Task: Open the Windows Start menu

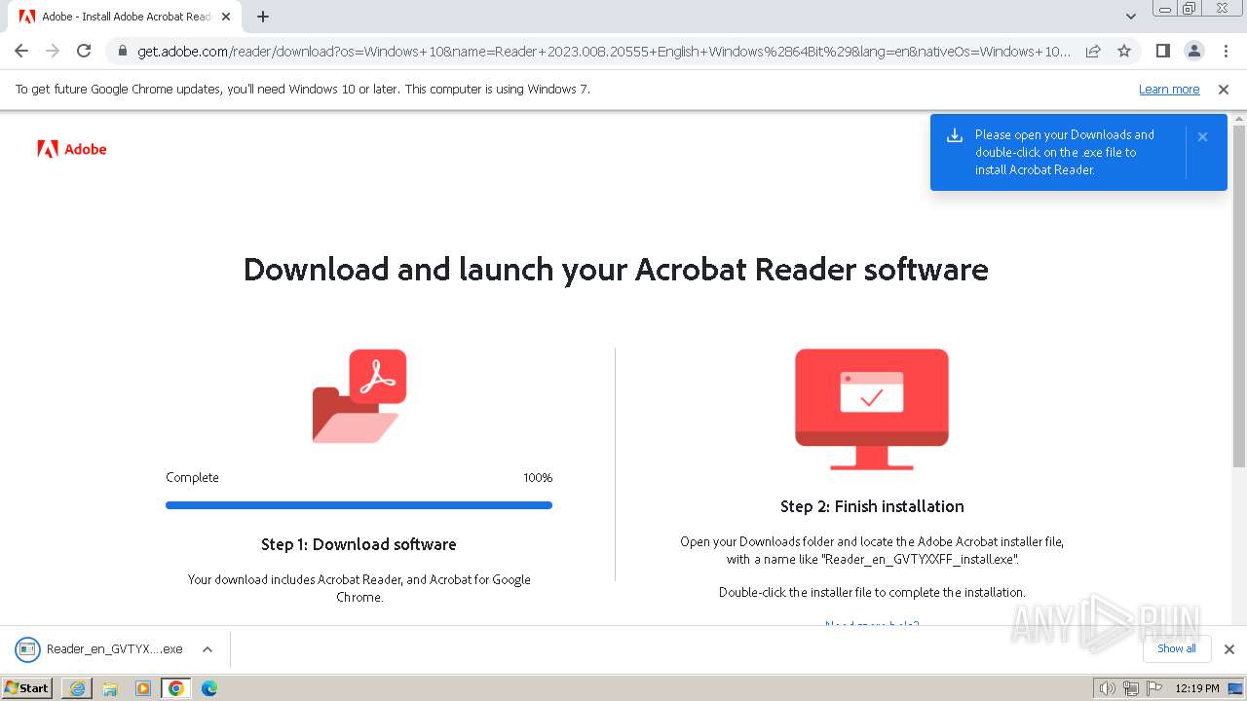Action: click(27, 688)
